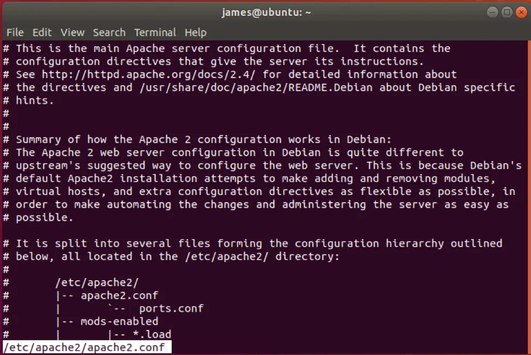
Task: Click the '/etc/apache2/' root of the tree
Action: [97, 282]
